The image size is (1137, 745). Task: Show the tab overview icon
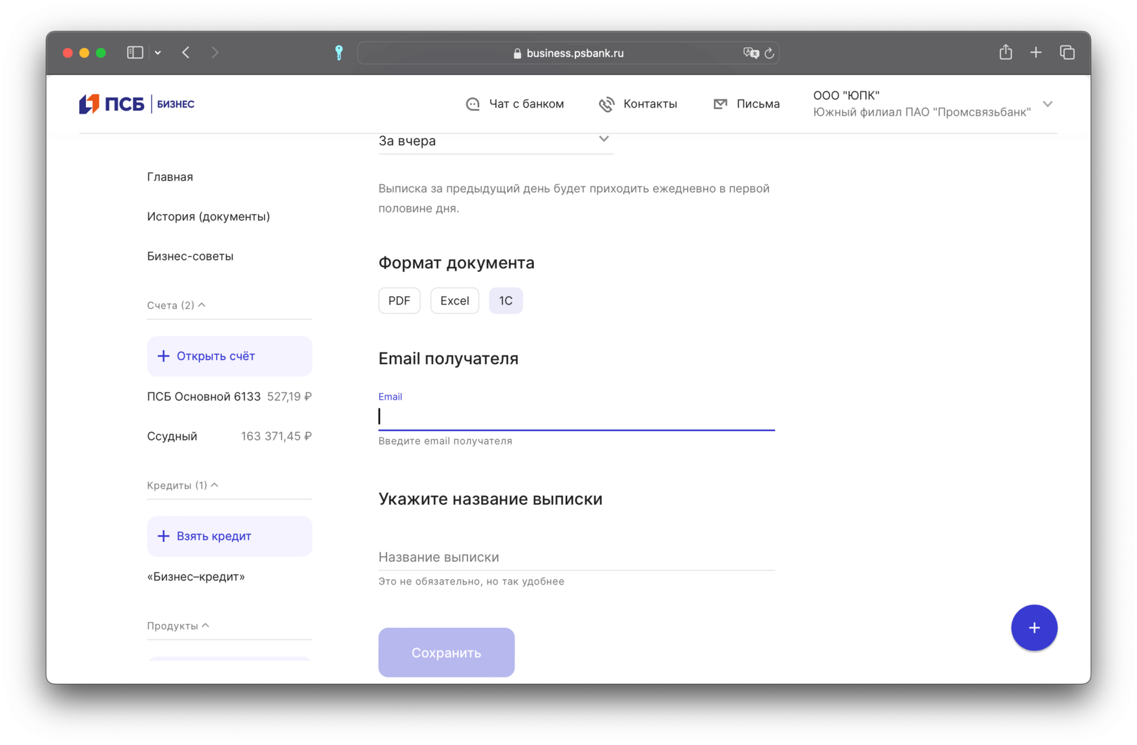pyautogui.click(x=1067, y=52)
